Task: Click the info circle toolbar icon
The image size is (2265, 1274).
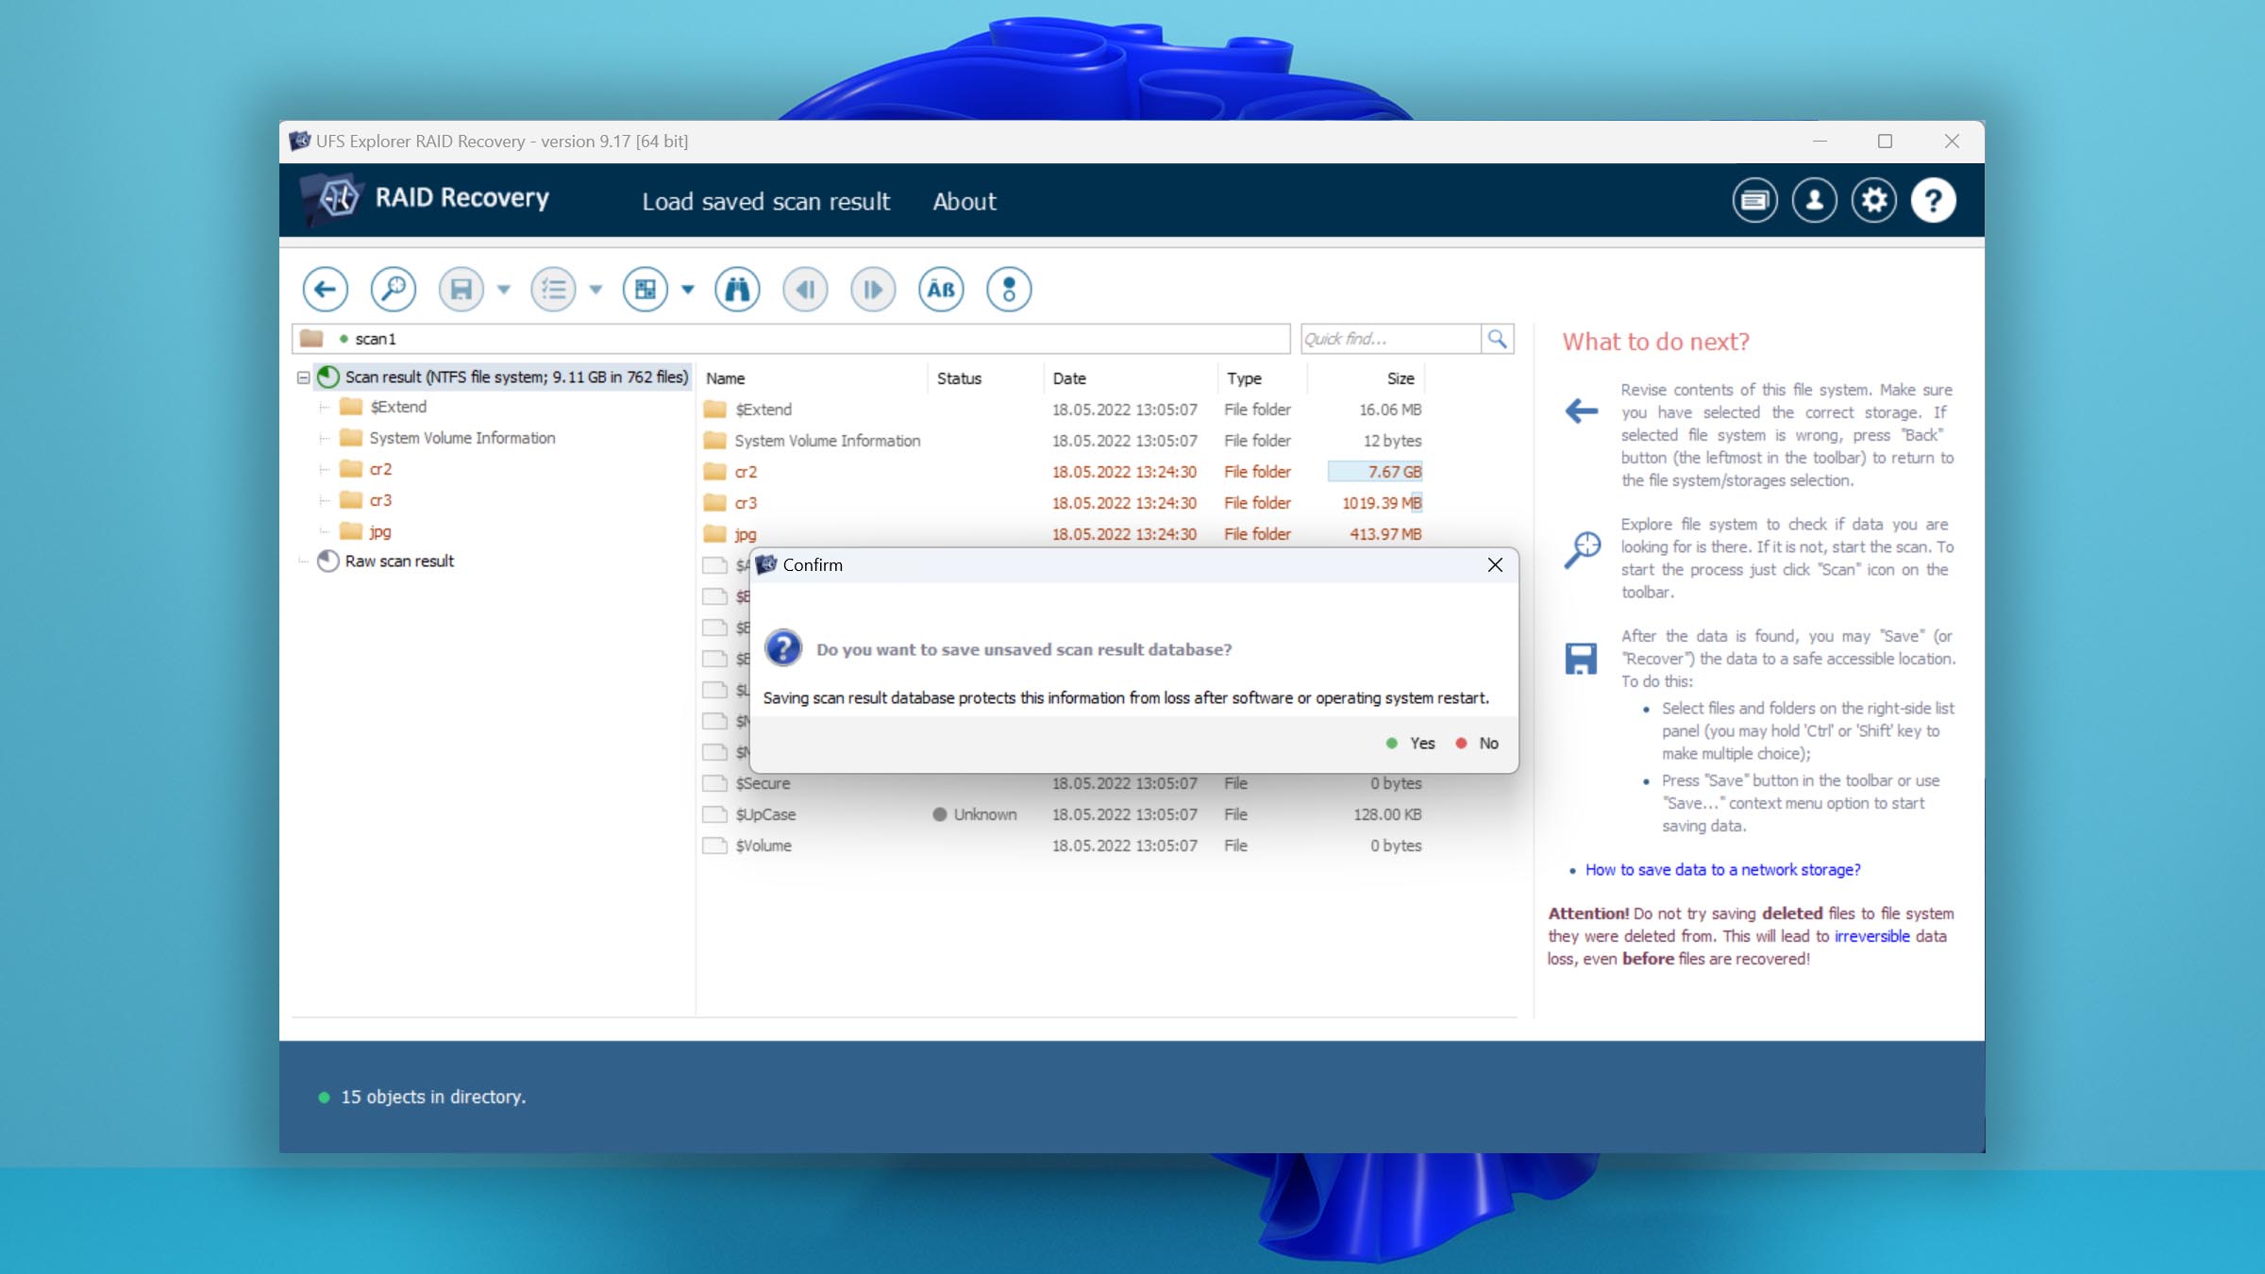Action: tap(1009, 289)
